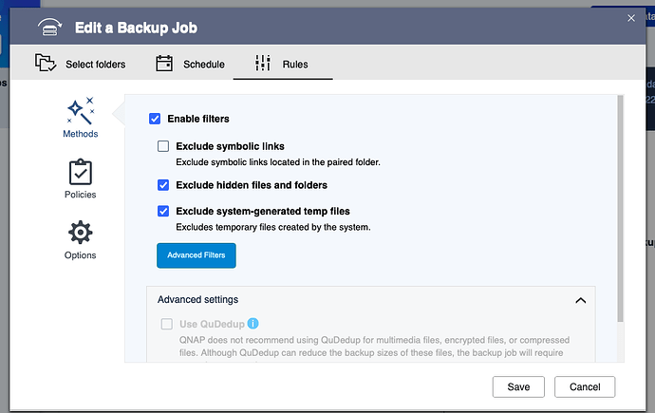Click the Schedule calendar icon
This screenshot has height=413, width=655.
[164, 64]
